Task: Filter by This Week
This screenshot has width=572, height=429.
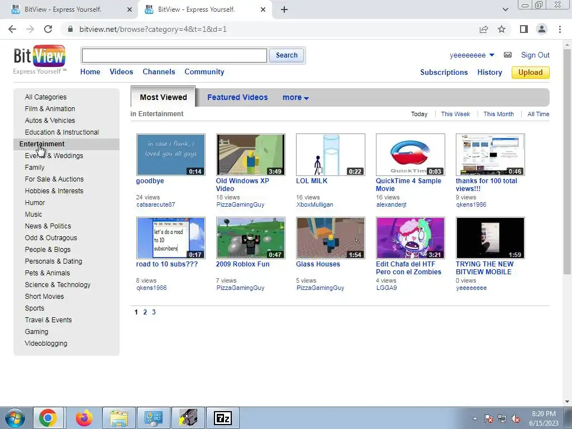Action: 455,114
